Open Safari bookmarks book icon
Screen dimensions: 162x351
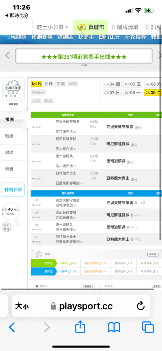[114, 327]
